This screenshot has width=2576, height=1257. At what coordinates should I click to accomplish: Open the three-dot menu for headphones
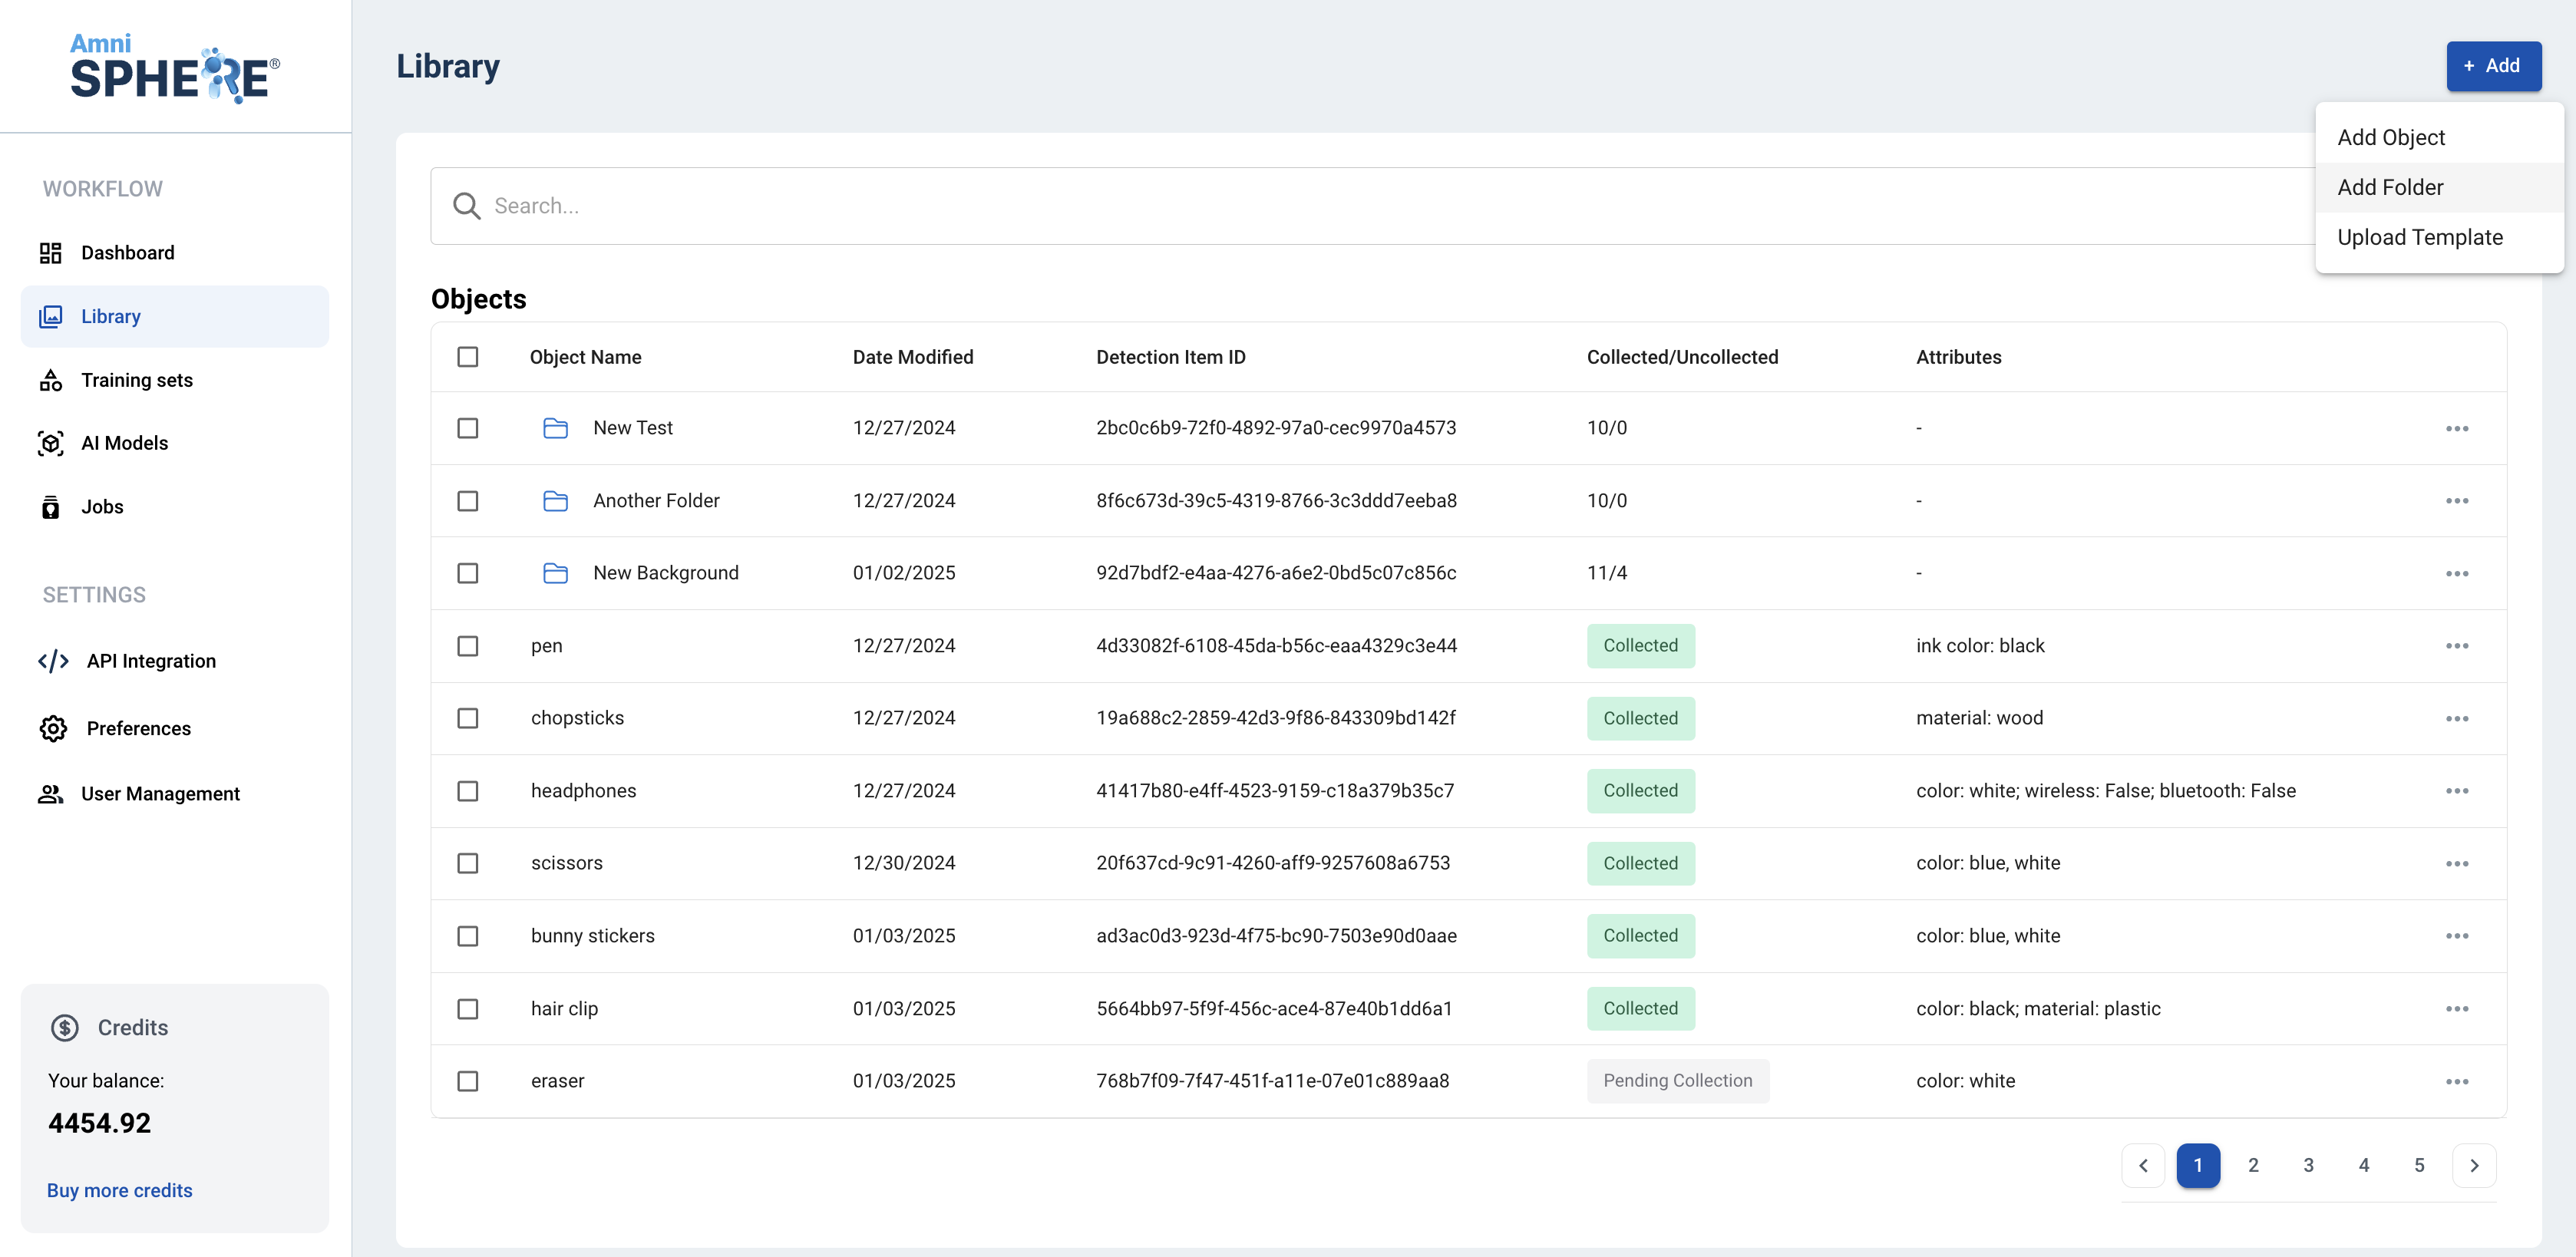pos(2456,791)
